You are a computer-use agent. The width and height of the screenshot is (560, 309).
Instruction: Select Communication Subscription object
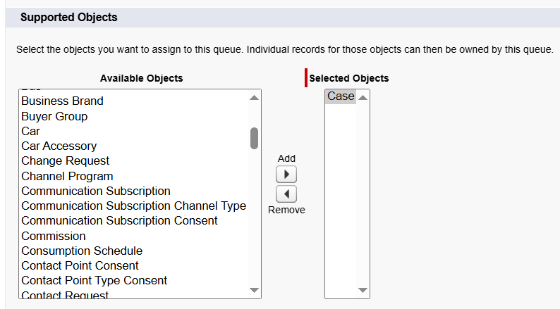click(x=96, y=191)
